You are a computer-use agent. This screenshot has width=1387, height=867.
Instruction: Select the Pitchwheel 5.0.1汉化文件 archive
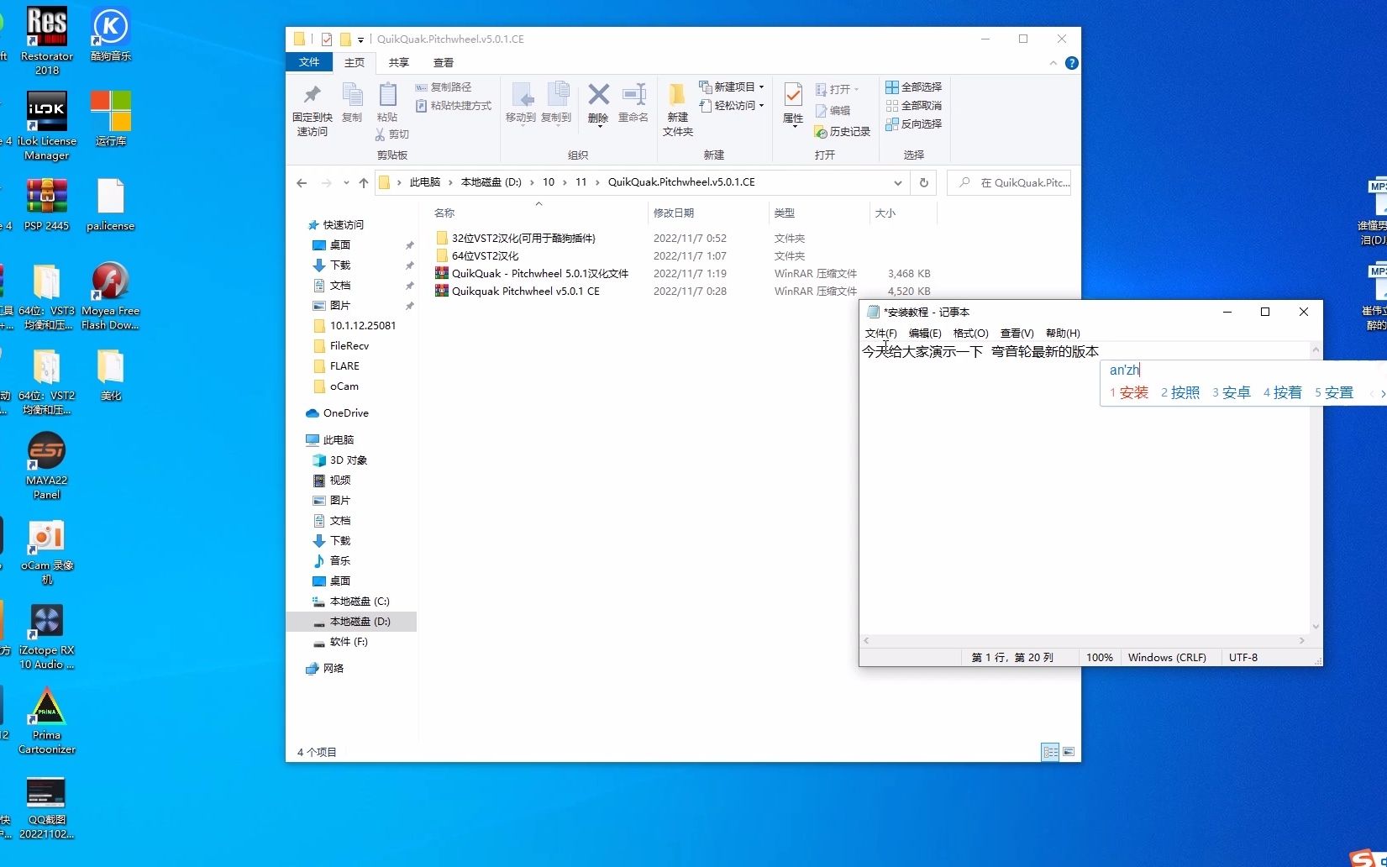click(x=539, y=273)
